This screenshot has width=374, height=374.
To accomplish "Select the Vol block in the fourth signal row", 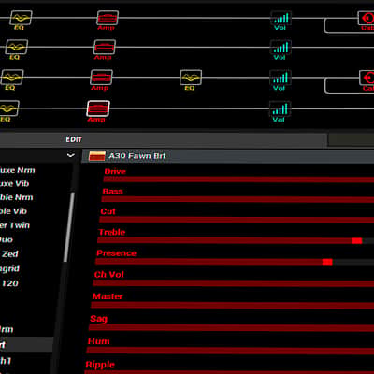I will point(280,109).
